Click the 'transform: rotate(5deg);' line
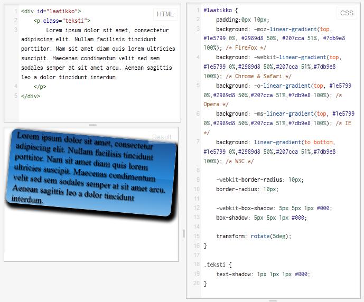 pos(254,236)
